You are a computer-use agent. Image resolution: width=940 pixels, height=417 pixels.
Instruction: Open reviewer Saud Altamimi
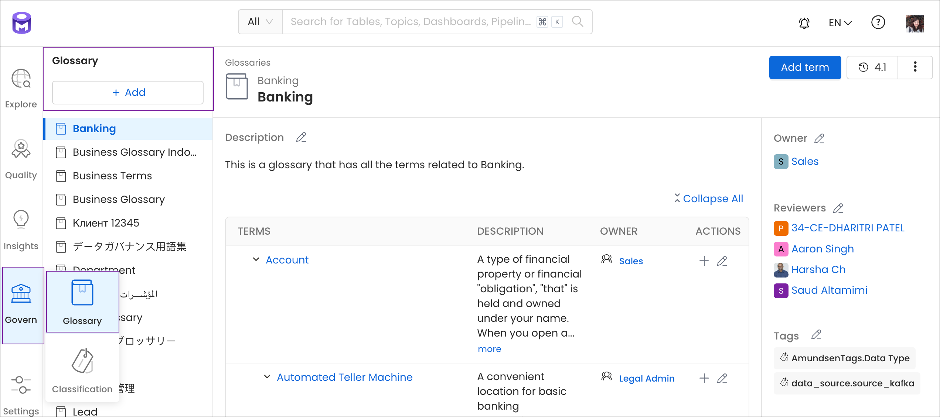click(x=829, y=290)
